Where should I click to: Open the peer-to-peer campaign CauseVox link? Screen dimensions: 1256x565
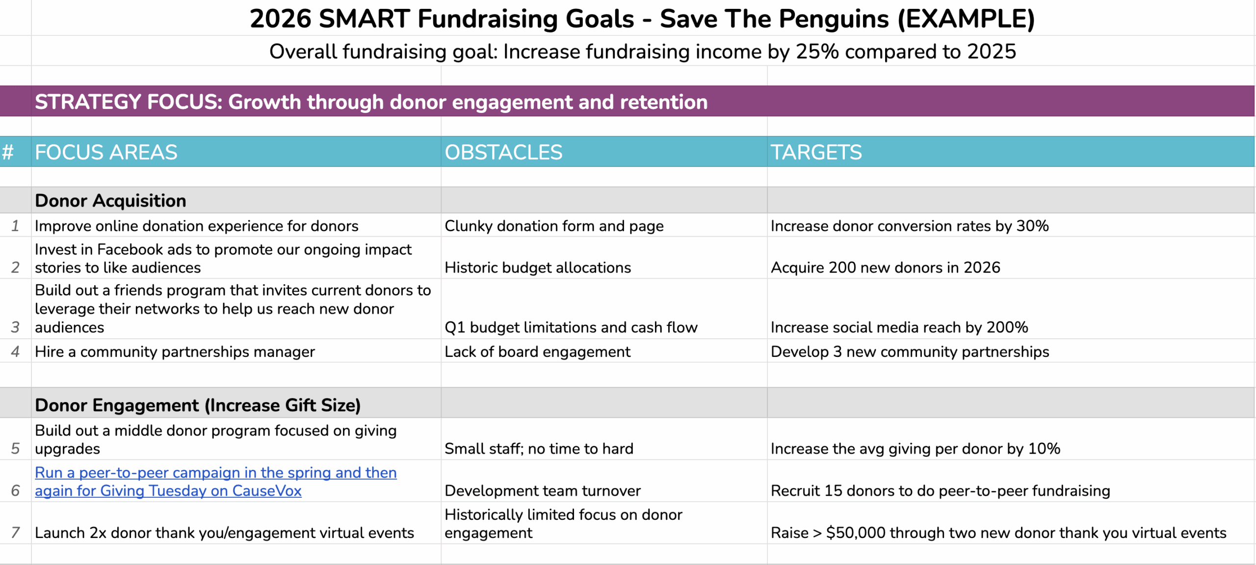pyautogui.click(x=215, y=482)
